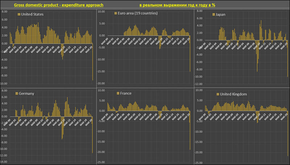Click the -25.00 axis value in France chart
The width and height of the screenshot is (290, 165).
(x=101, y=162)
